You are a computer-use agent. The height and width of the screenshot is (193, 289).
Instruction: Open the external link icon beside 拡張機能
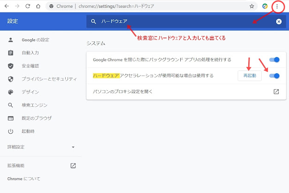(73, 166)
